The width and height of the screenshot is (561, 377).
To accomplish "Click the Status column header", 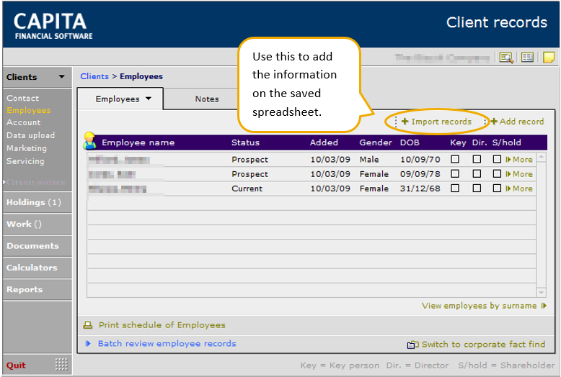I will pos(245,142).
